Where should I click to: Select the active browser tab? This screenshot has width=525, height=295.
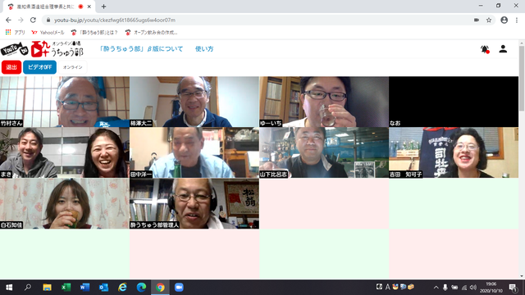tap(48, 7)
